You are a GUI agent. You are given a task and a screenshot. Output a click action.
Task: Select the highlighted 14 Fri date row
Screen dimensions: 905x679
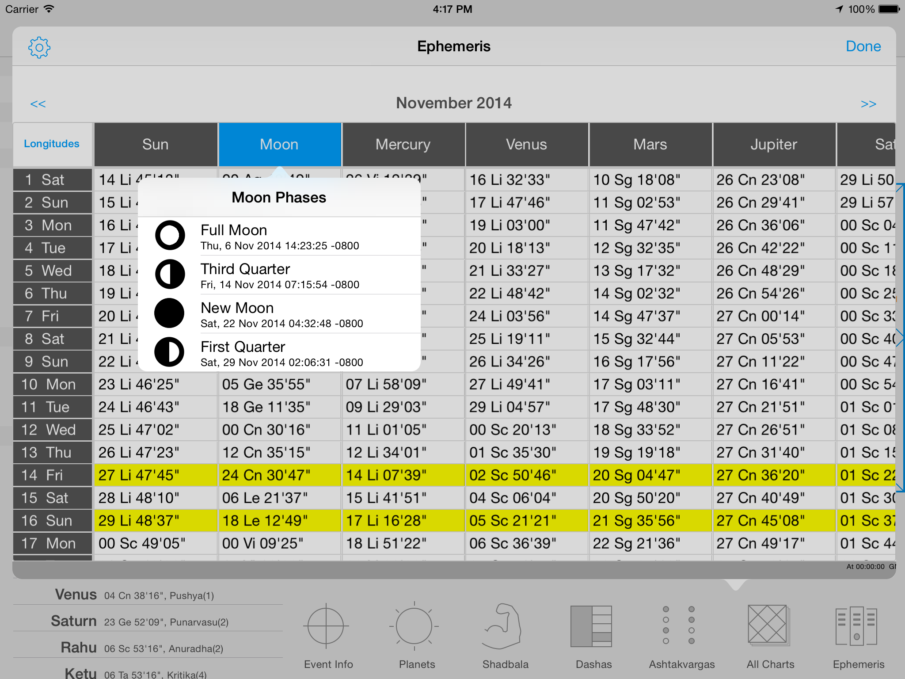coord(52,475)
